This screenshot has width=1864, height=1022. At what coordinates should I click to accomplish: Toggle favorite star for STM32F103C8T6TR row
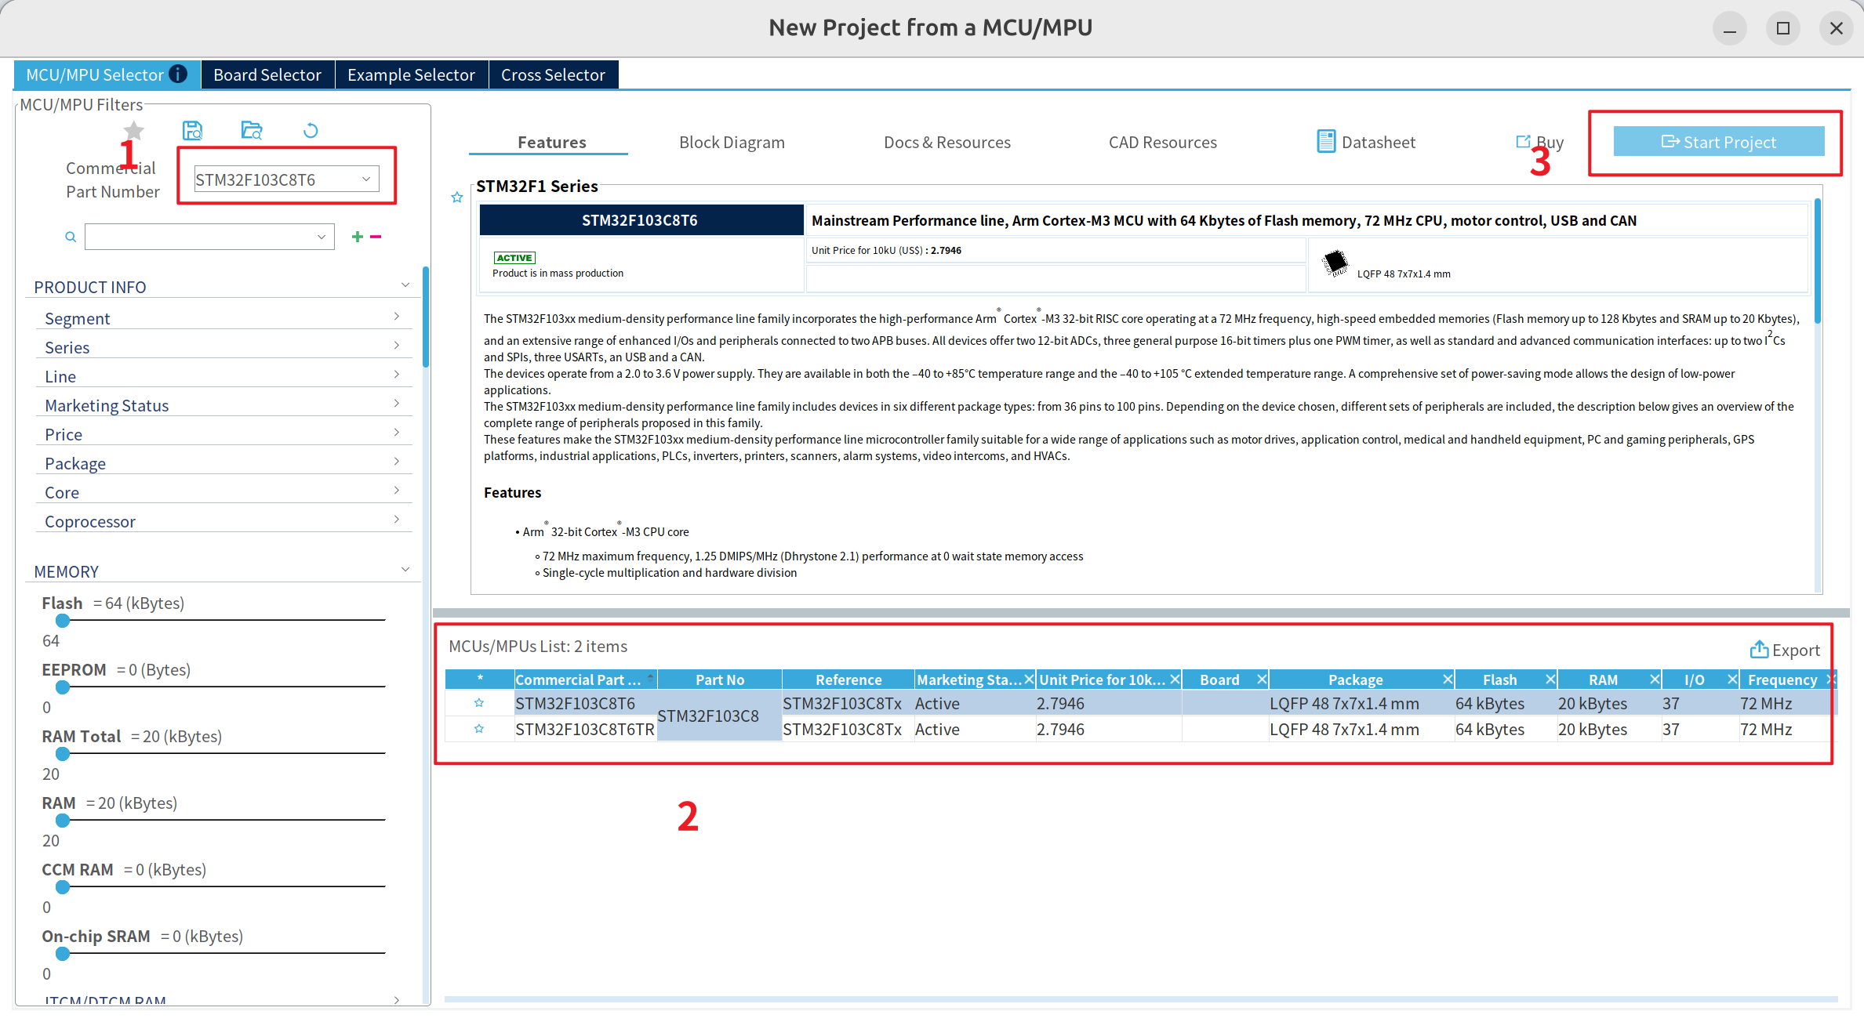pyautogui.click(x=479, y=729)
